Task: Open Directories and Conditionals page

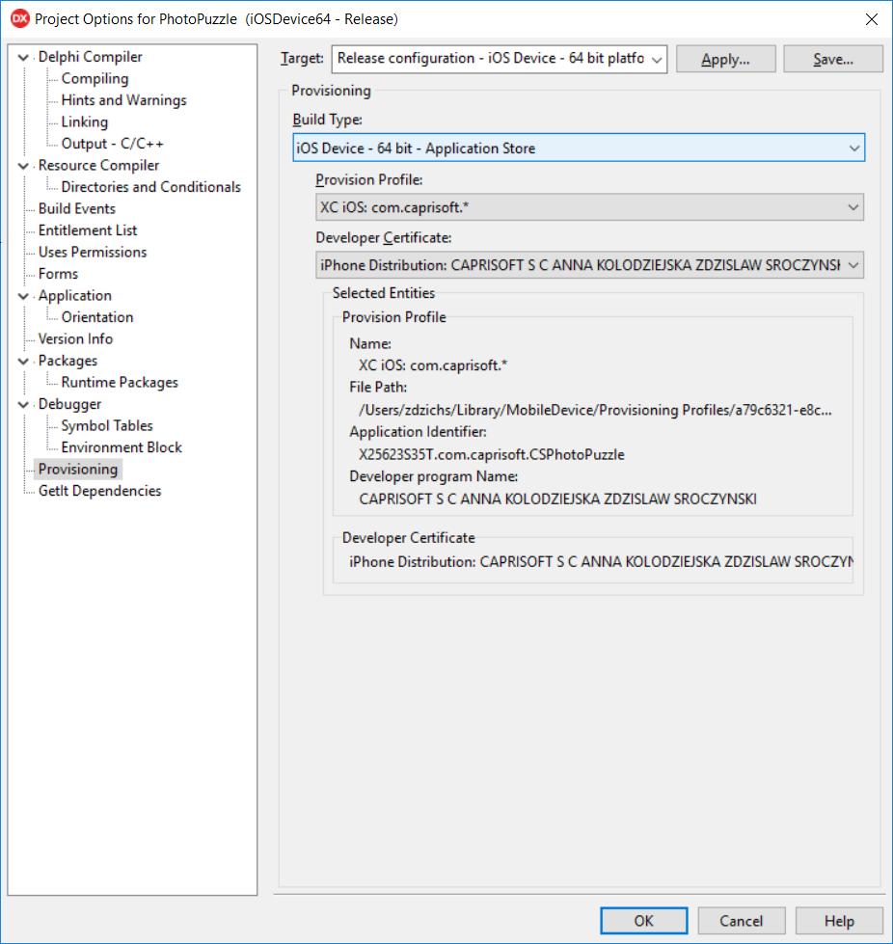Action: point(151,187)
